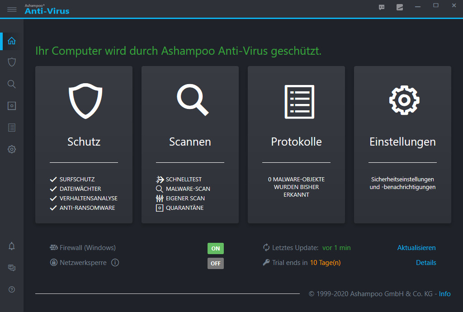Viewport: 463px width, 312px height.
Task: Select EIGENER SCAN entry
Action: [185, 199]
